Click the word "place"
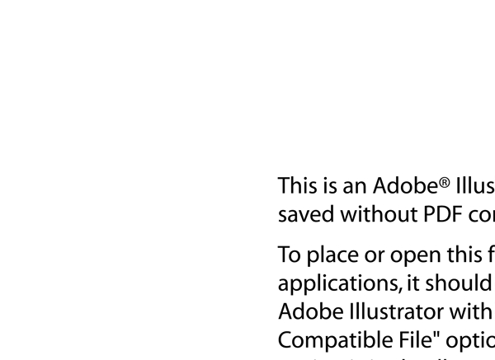 (332, 255)
